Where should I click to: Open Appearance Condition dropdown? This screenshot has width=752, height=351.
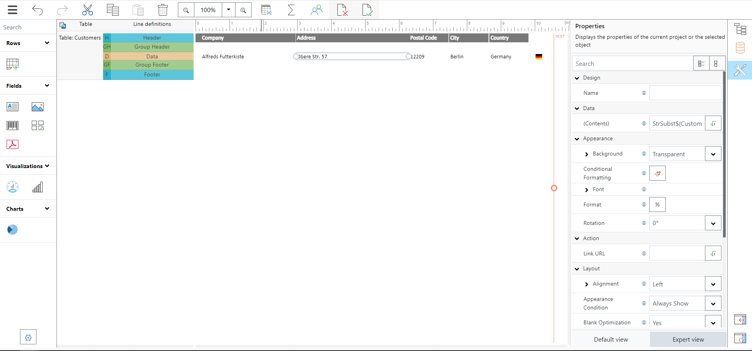[x=713, y=304]
